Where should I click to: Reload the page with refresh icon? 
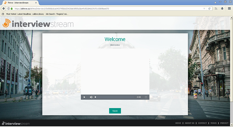(x=209, y=9)
